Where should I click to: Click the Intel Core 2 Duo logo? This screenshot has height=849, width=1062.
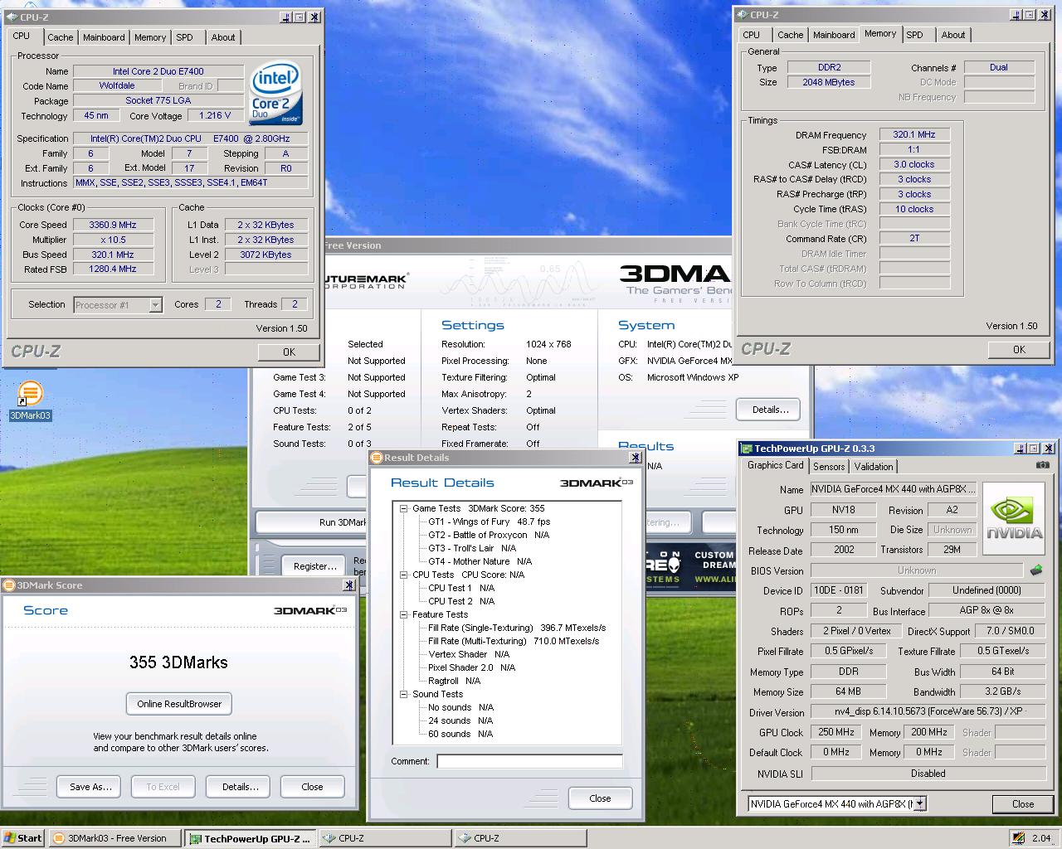click(x=275, y=92)
